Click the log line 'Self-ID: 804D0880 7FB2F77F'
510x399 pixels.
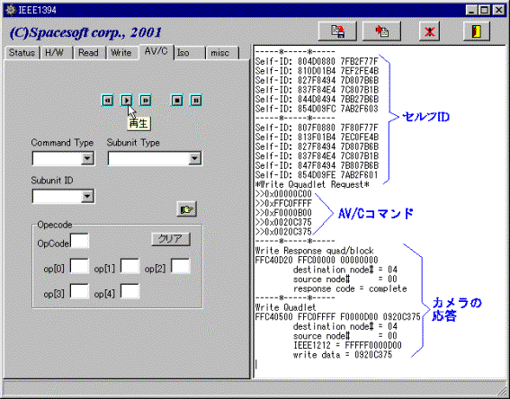[x=317, y=61]
